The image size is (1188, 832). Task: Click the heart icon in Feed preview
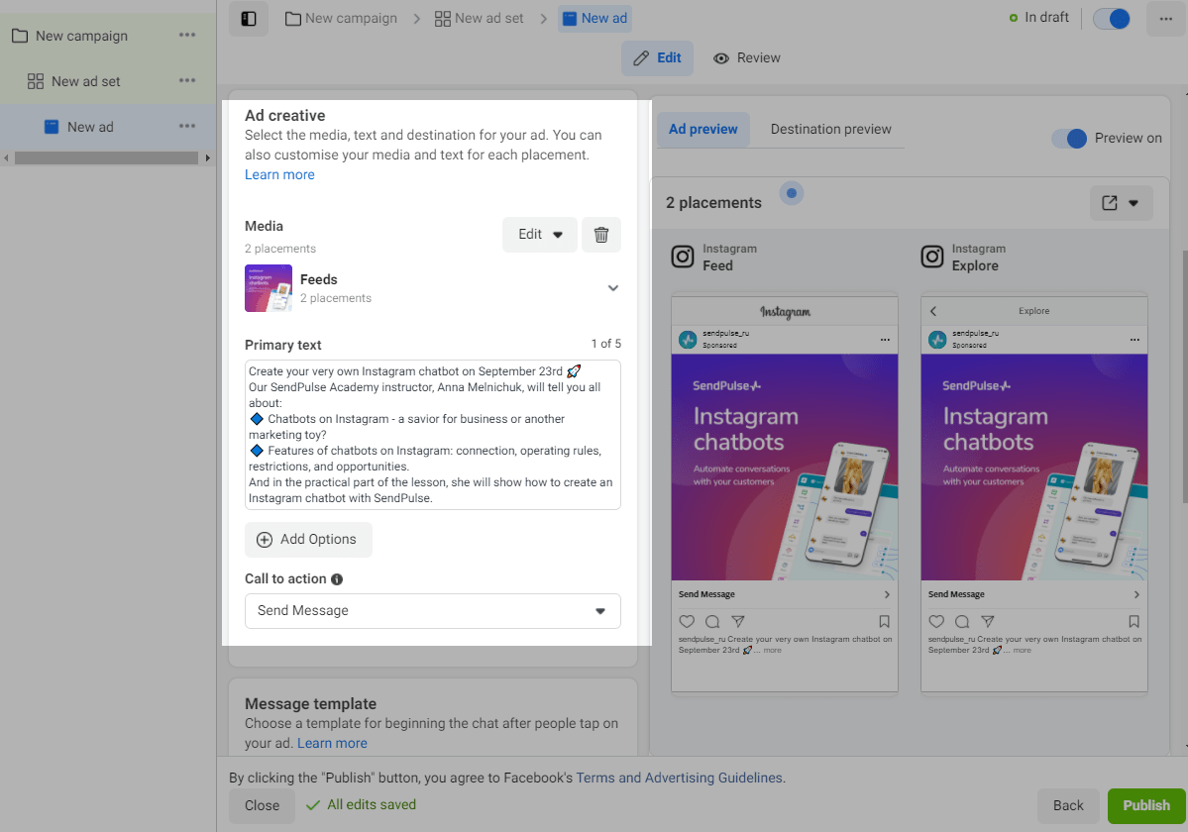687,622
